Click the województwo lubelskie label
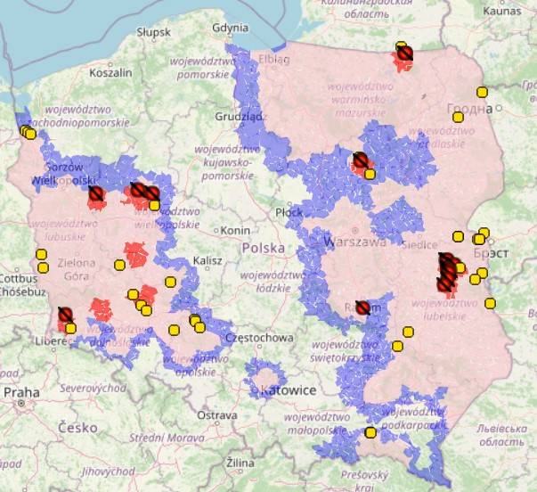Image resolution: width=537 pixels, height=492 pixels. coord(444,309)
